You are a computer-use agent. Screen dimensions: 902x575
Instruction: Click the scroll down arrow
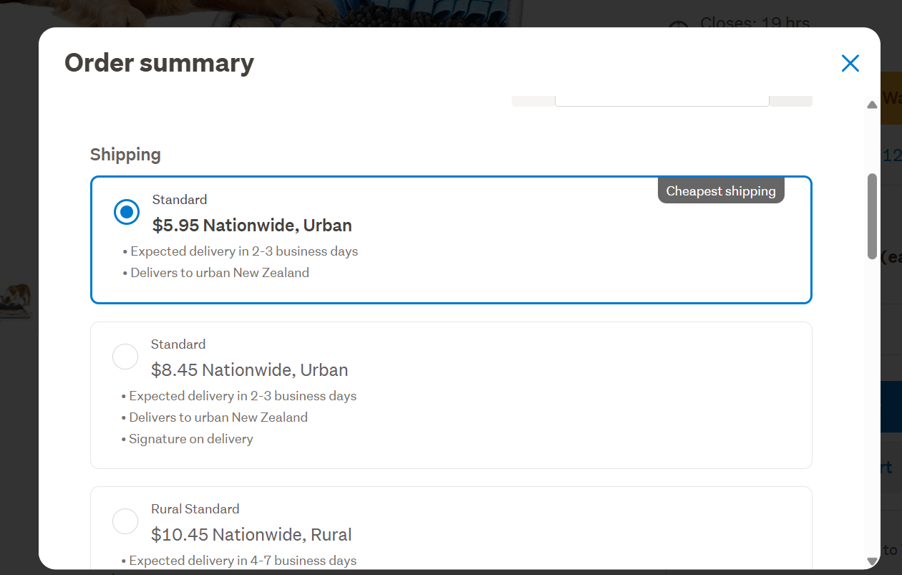coord(872,561)
